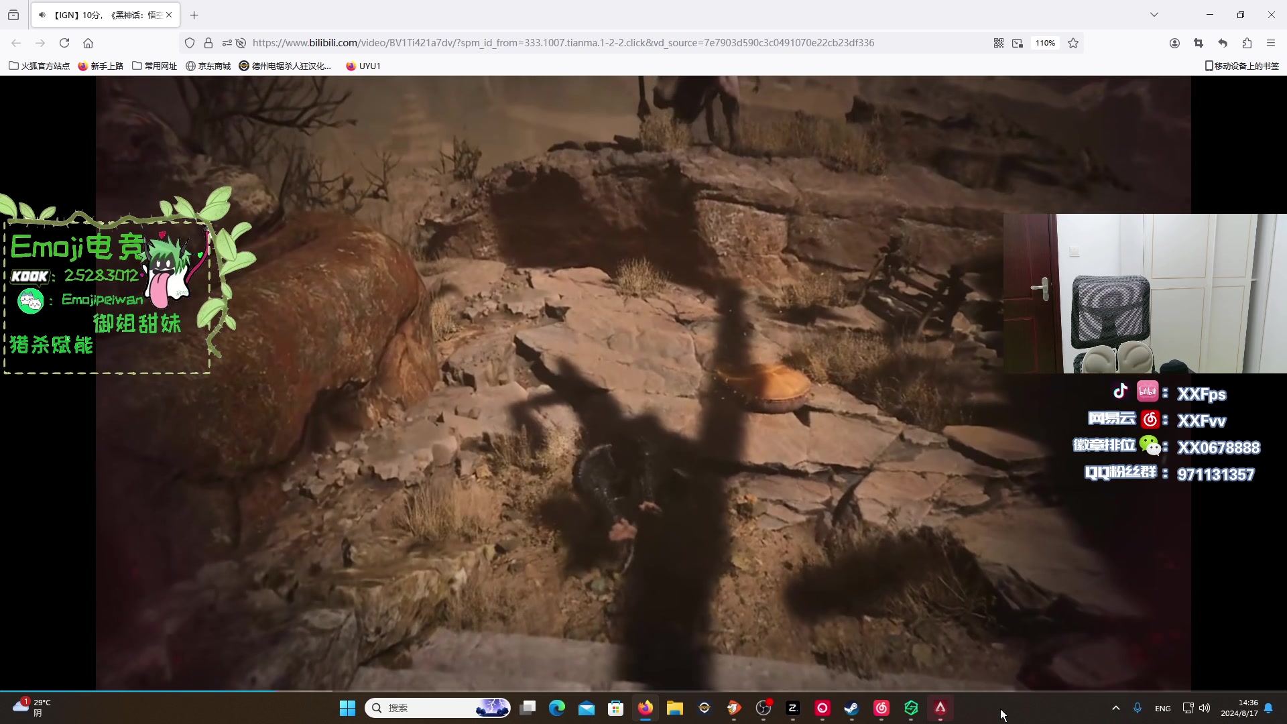
Task: Open Apex Legends taskbar icon
Action: point(940,708)
